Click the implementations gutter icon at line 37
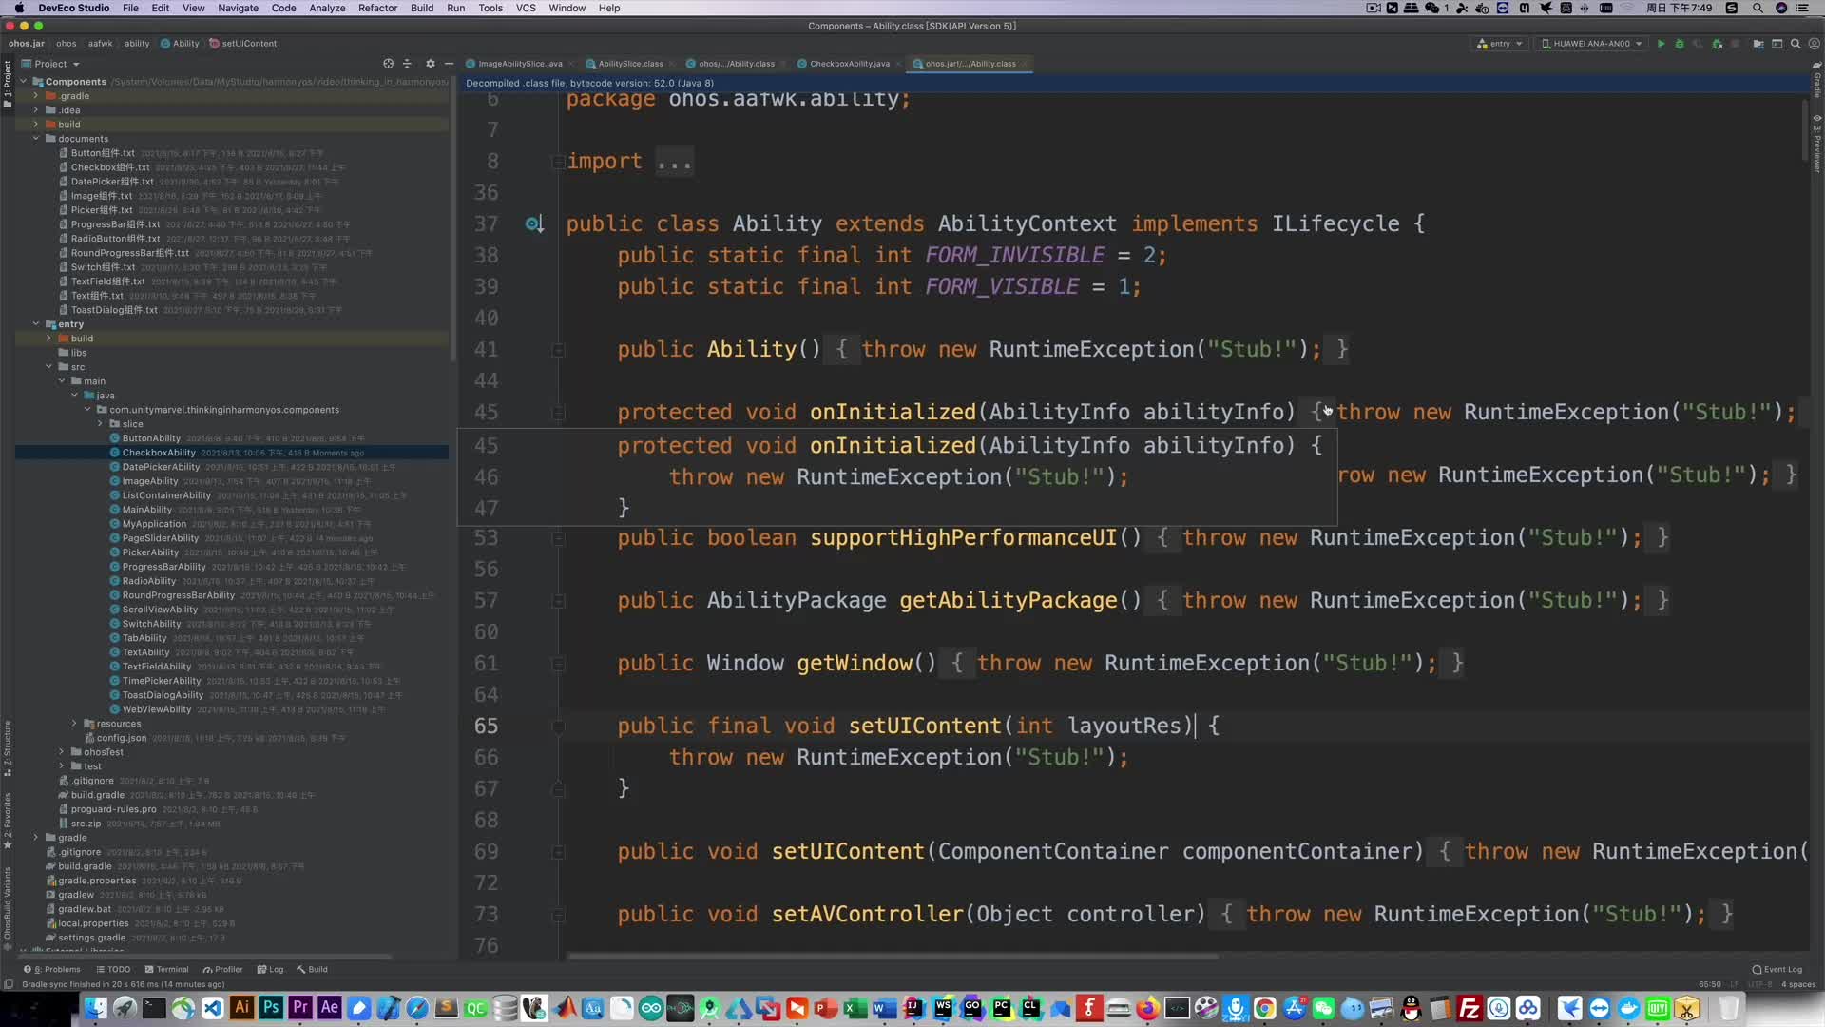Screen dimensions: 1825x1027 pyautogui.click(x=534, y=224)
